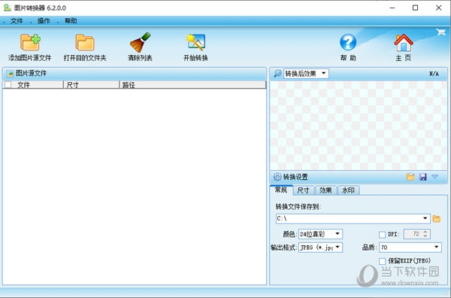Enable 保留EXIF(JPEG) checkbox
451x298 pixels.
pos(382,261)
